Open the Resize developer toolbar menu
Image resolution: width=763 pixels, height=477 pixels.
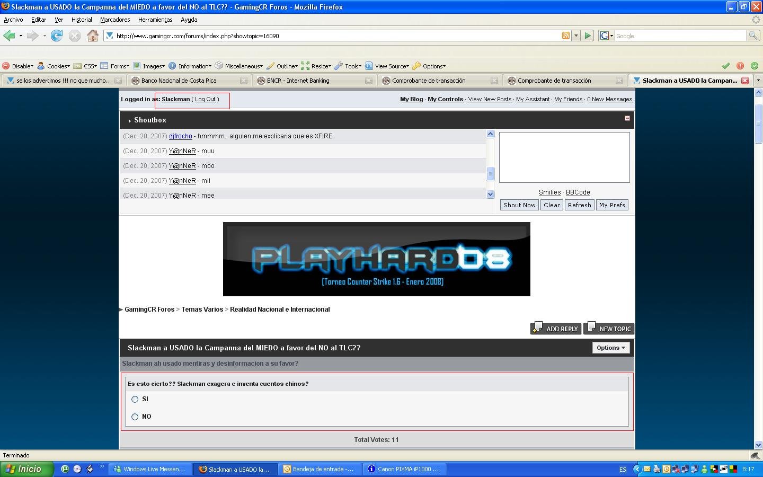click(x=316, y=66)
